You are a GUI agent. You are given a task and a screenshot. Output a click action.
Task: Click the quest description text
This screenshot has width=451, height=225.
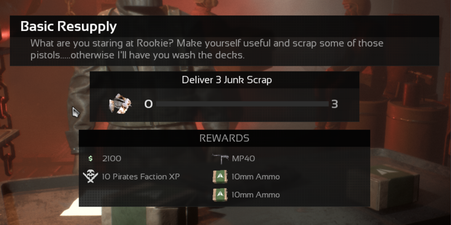tap(207, 49)
